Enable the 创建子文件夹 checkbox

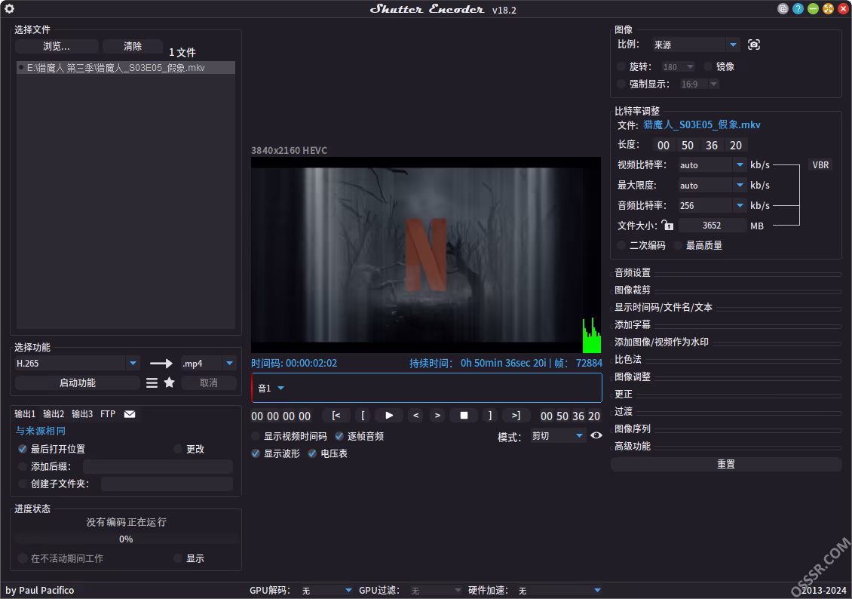tap(23, 484)
